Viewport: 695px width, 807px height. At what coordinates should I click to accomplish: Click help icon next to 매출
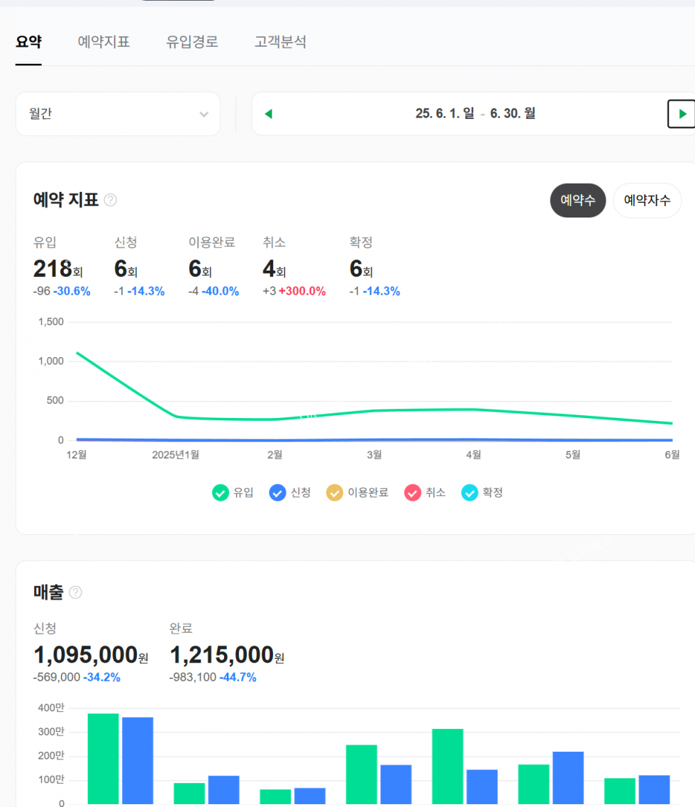point(75,592)
